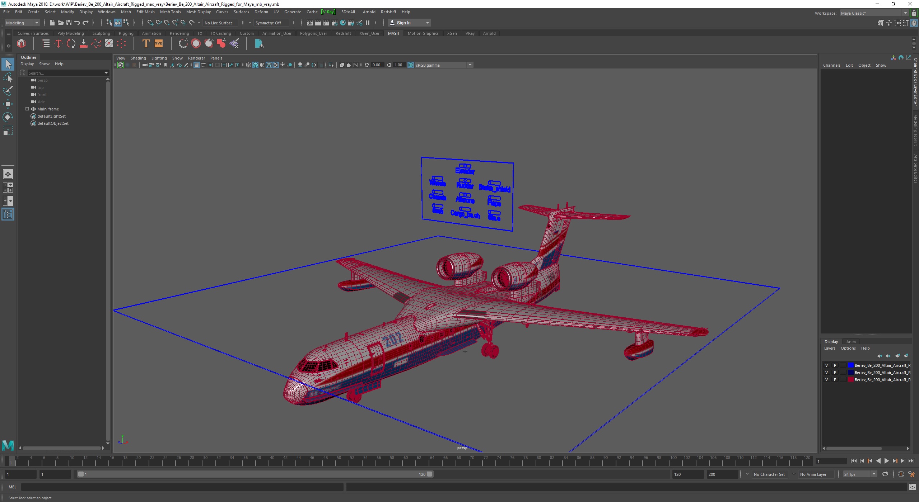Toggle visibility V of first display layer

pos(827,365)
